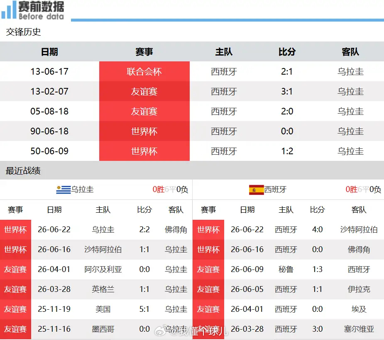
Task: Click the 比分 header in head-to-head table
Action: pos(287,52)
